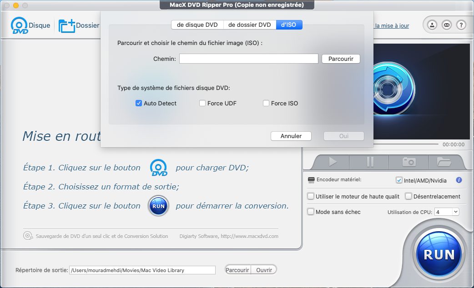Open the Utilisation de CPU dropdown

[447, 212]
